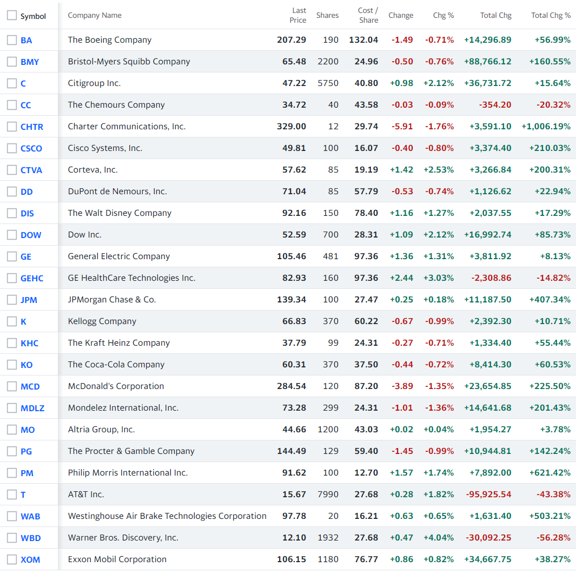Open the PM symbol link
576x573 pixels.
(27, 473)
